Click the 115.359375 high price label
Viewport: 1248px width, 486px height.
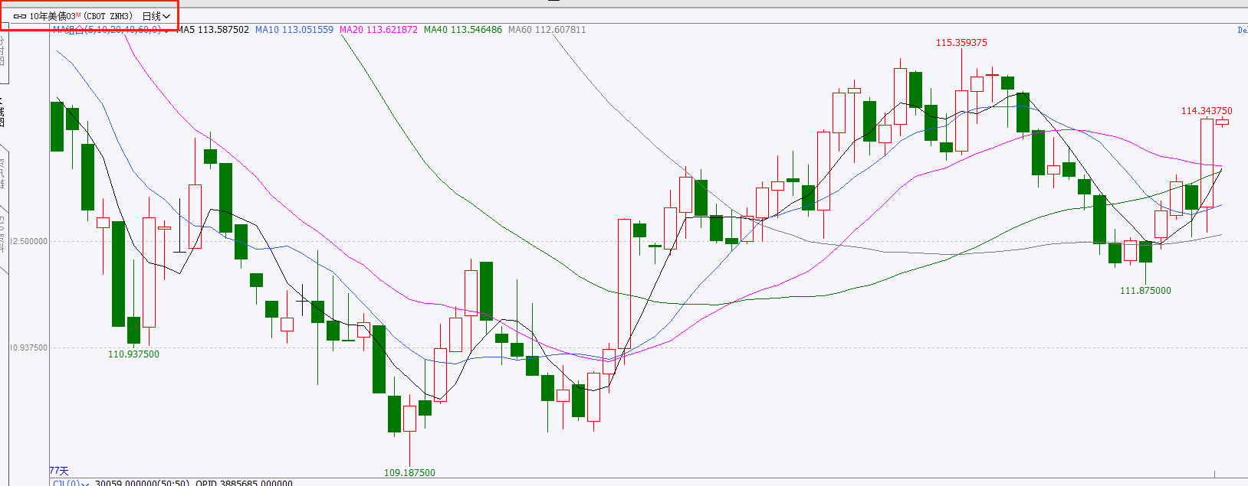click(x=961, y=43)
